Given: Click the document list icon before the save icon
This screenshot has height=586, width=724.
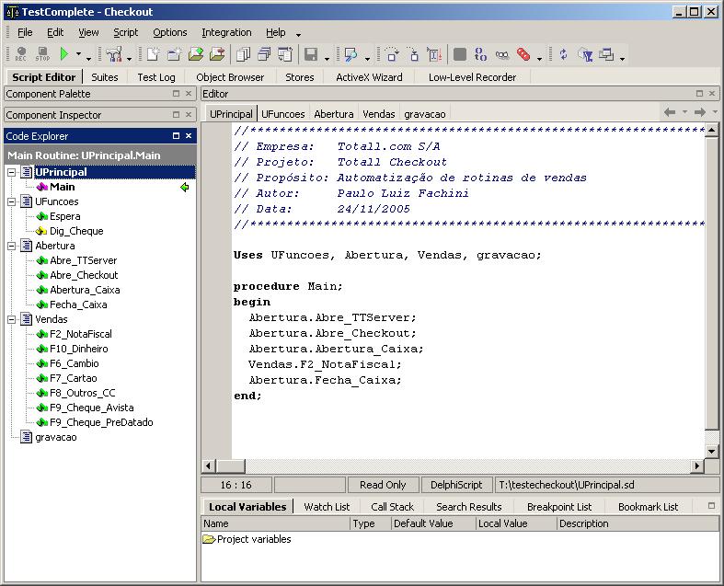Looking at the screenshot, I should pos(285,54).
